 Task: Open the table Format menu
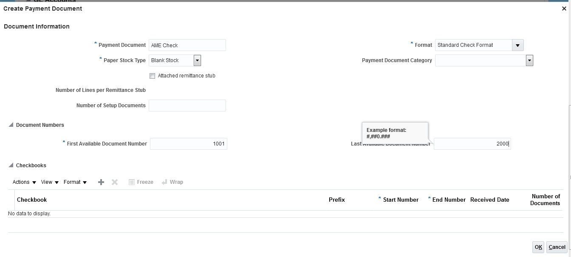[75, 182]
